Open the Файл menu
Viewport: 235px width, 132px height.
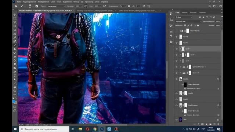19,2
